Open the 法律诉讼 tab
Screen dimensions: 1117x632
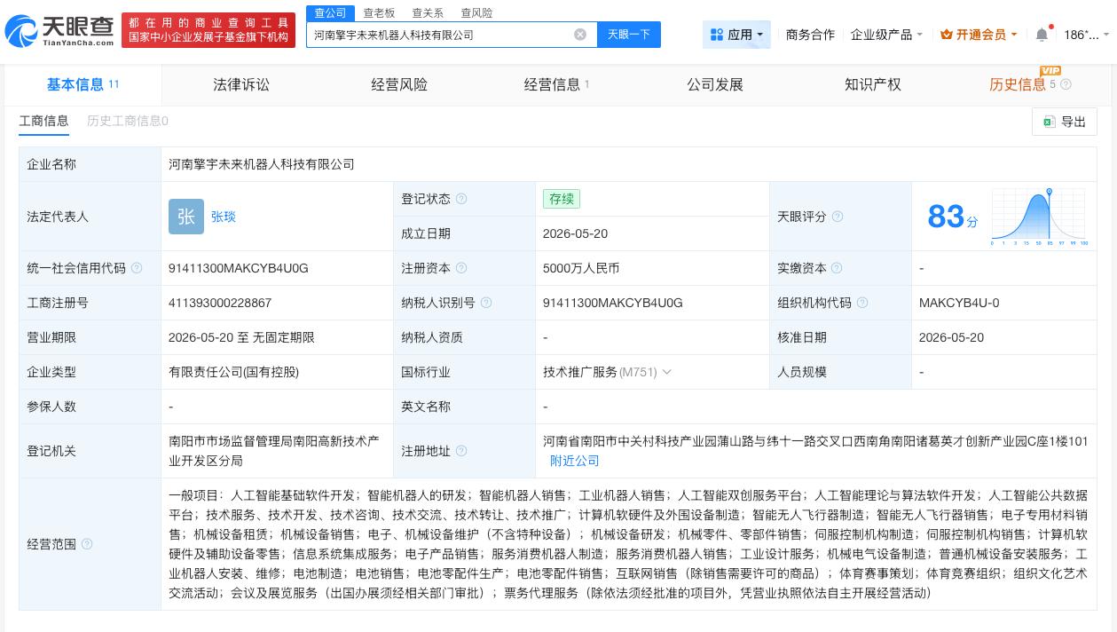click(241, 84)
